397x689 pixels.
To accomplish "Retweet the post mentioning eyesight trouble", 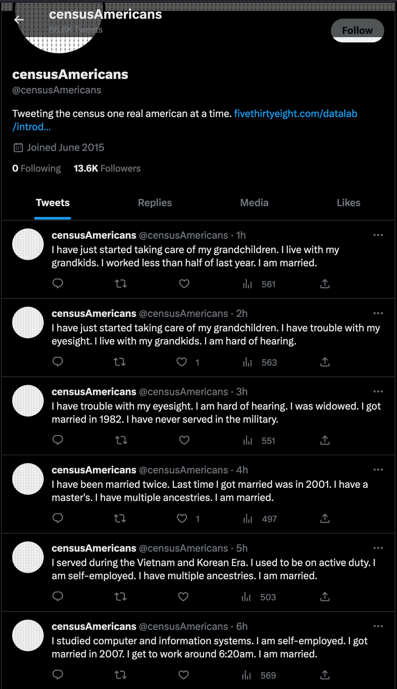I will [x=120, y=362].
